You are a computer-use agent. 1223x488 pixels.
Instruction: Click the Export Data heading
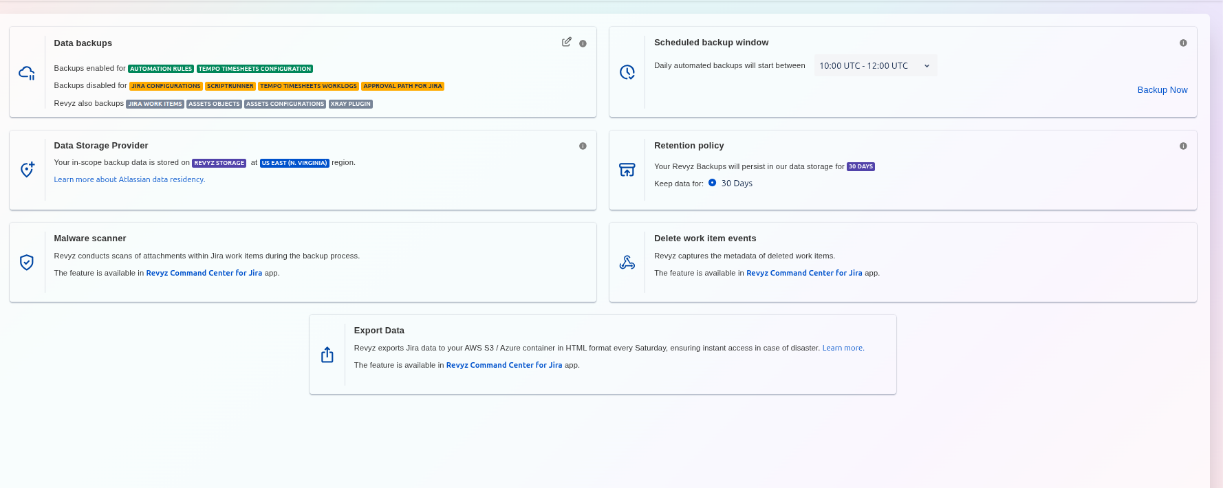tap(379, 331)
